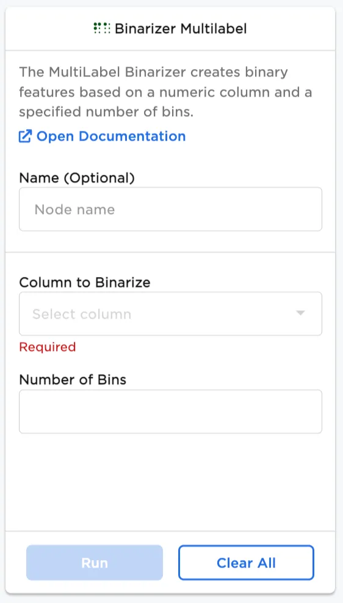Click the Binarizer Multilabel dotted grid icon
The image size is (343, 603).
tap(102, 28)
